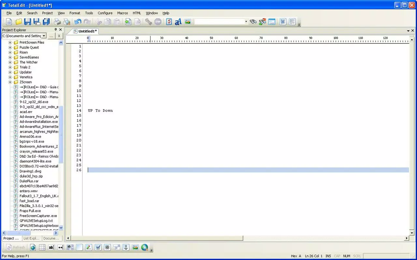
Task: Insert checkbox control icon in HTML toolbar
Action: [98, 247]
